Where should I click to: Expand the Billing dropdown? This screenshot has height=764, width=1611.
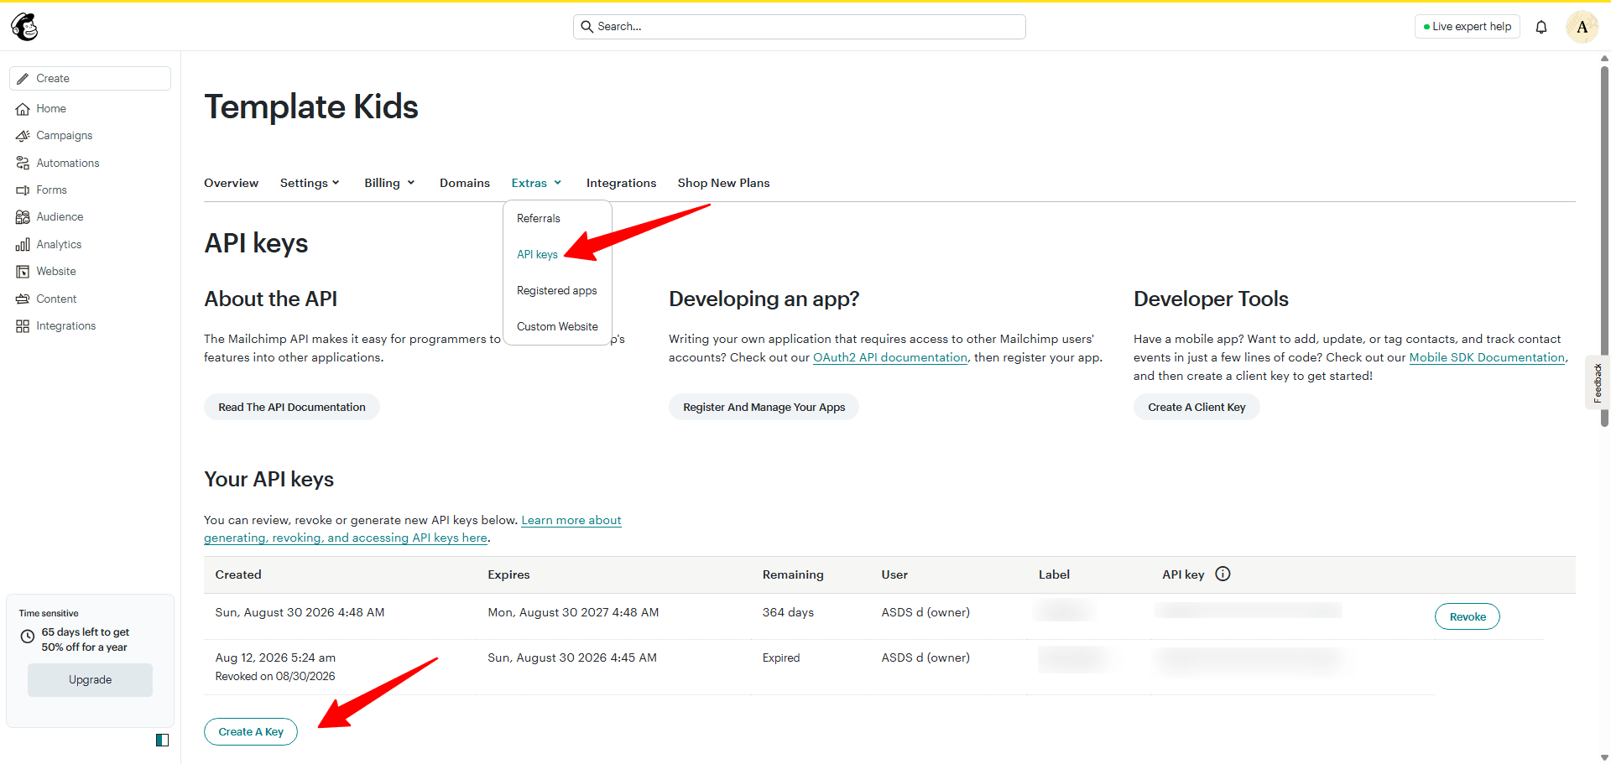coord(389,183)
